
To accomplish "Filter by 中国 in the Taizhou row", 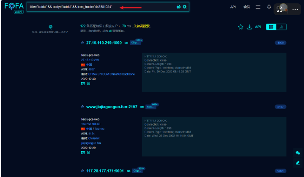I will tap(89, 129).
